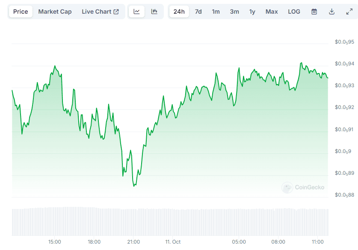Switch to candlestick chart view
Image resolution: width=358 pixels, height=250 pixels.
point(154,12)
